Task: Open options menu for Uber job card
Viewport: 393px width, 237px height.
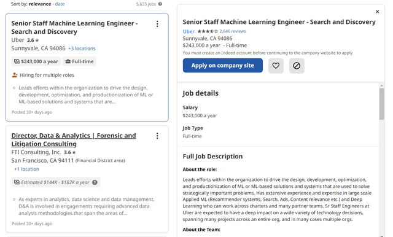Action: [157, 24]
